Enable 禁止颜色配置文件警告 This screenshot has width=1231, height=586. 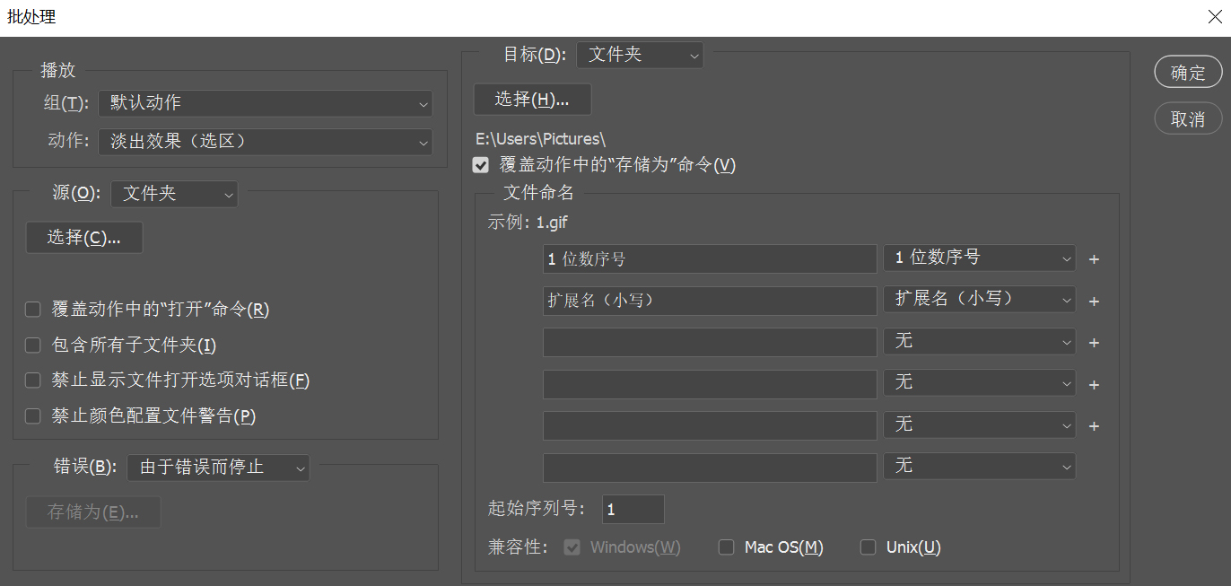click(x=32, y=415)
